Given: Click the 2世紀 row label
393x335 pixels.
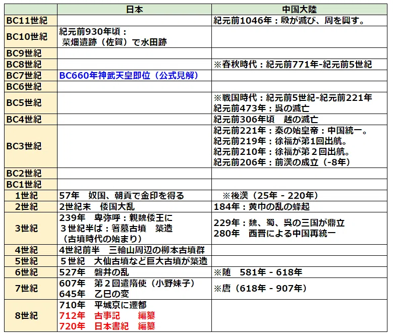Looking at the screenshot, I should click(26, 207).
